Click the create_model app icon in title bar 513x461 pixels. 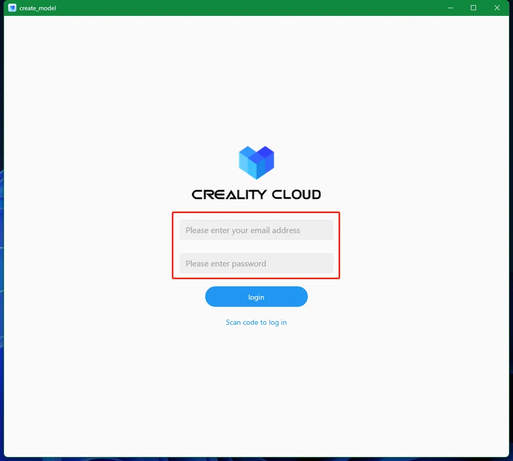(12, 8)
